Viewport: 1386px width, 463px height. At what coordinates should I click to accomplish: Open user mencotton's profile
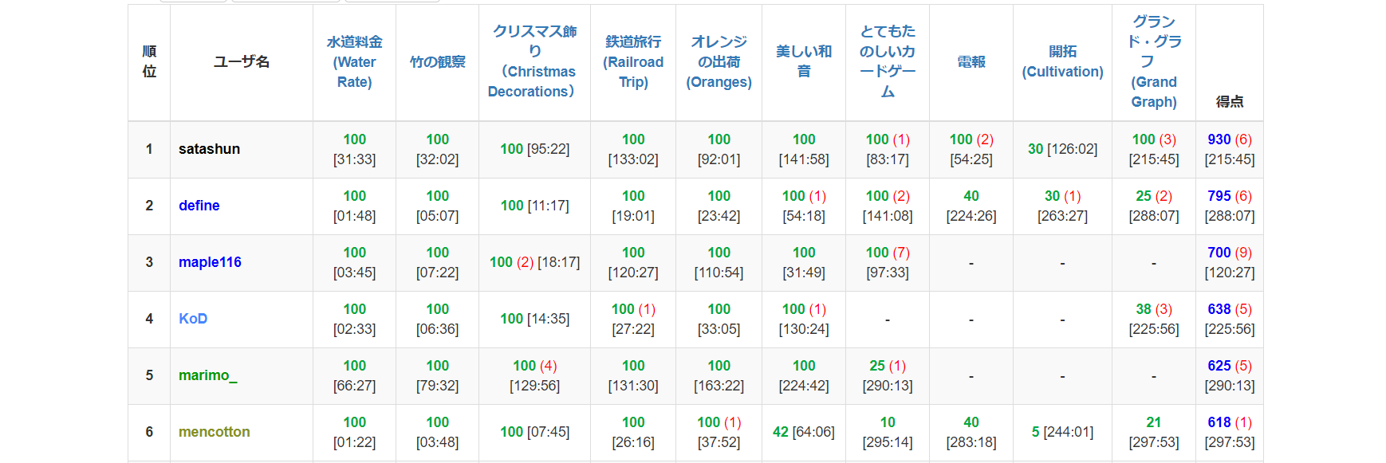[214, 432]
